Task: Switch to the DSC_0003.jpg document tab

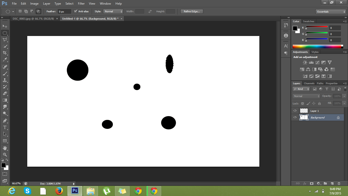Action: click(33, 19)
